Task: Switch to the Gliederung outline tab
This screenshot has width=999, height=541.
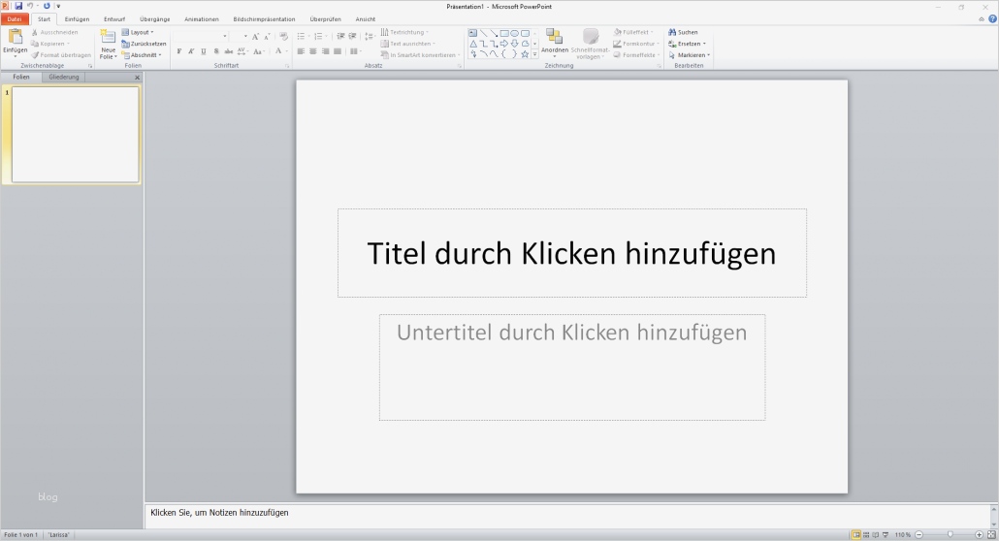Action: (64, 77)
